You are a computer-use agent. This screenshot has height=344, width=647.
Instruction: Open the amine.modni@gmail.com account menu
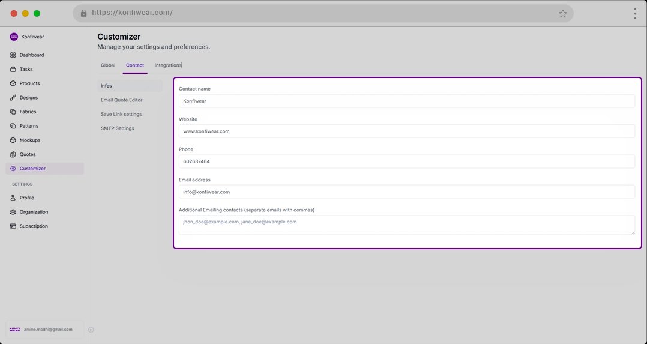(x=44, y=330)
